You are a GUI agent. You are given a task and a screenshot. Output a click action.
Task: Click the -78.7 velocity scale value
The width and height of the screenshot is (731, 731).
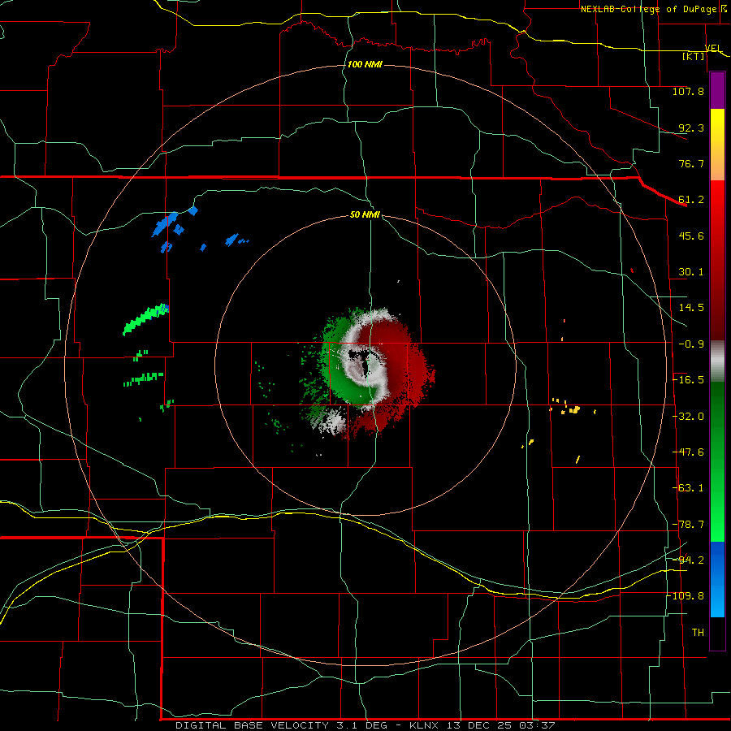click(x=688, y=525)
